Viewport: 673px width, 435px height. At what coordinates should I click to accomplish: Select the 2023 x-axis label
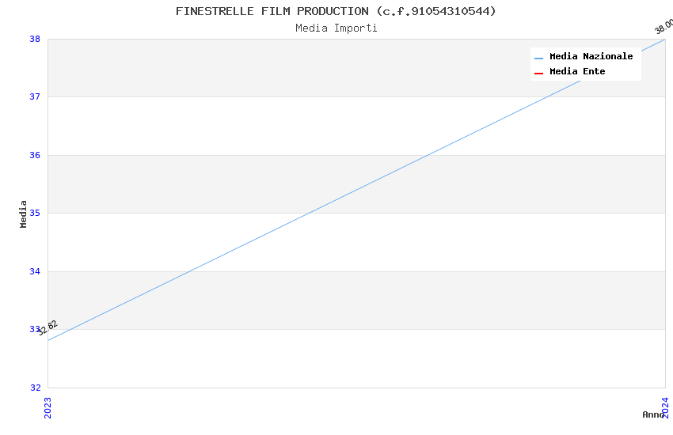(48, 407)
